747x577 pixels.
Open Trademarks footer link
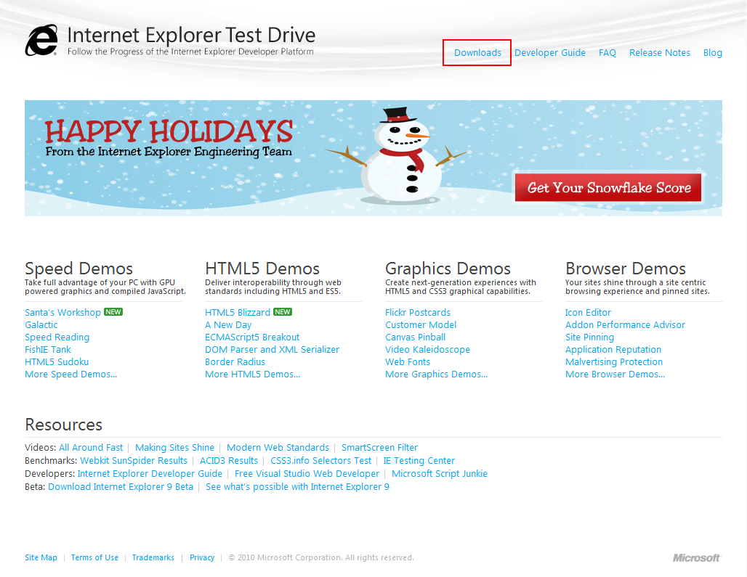[153, 557]
